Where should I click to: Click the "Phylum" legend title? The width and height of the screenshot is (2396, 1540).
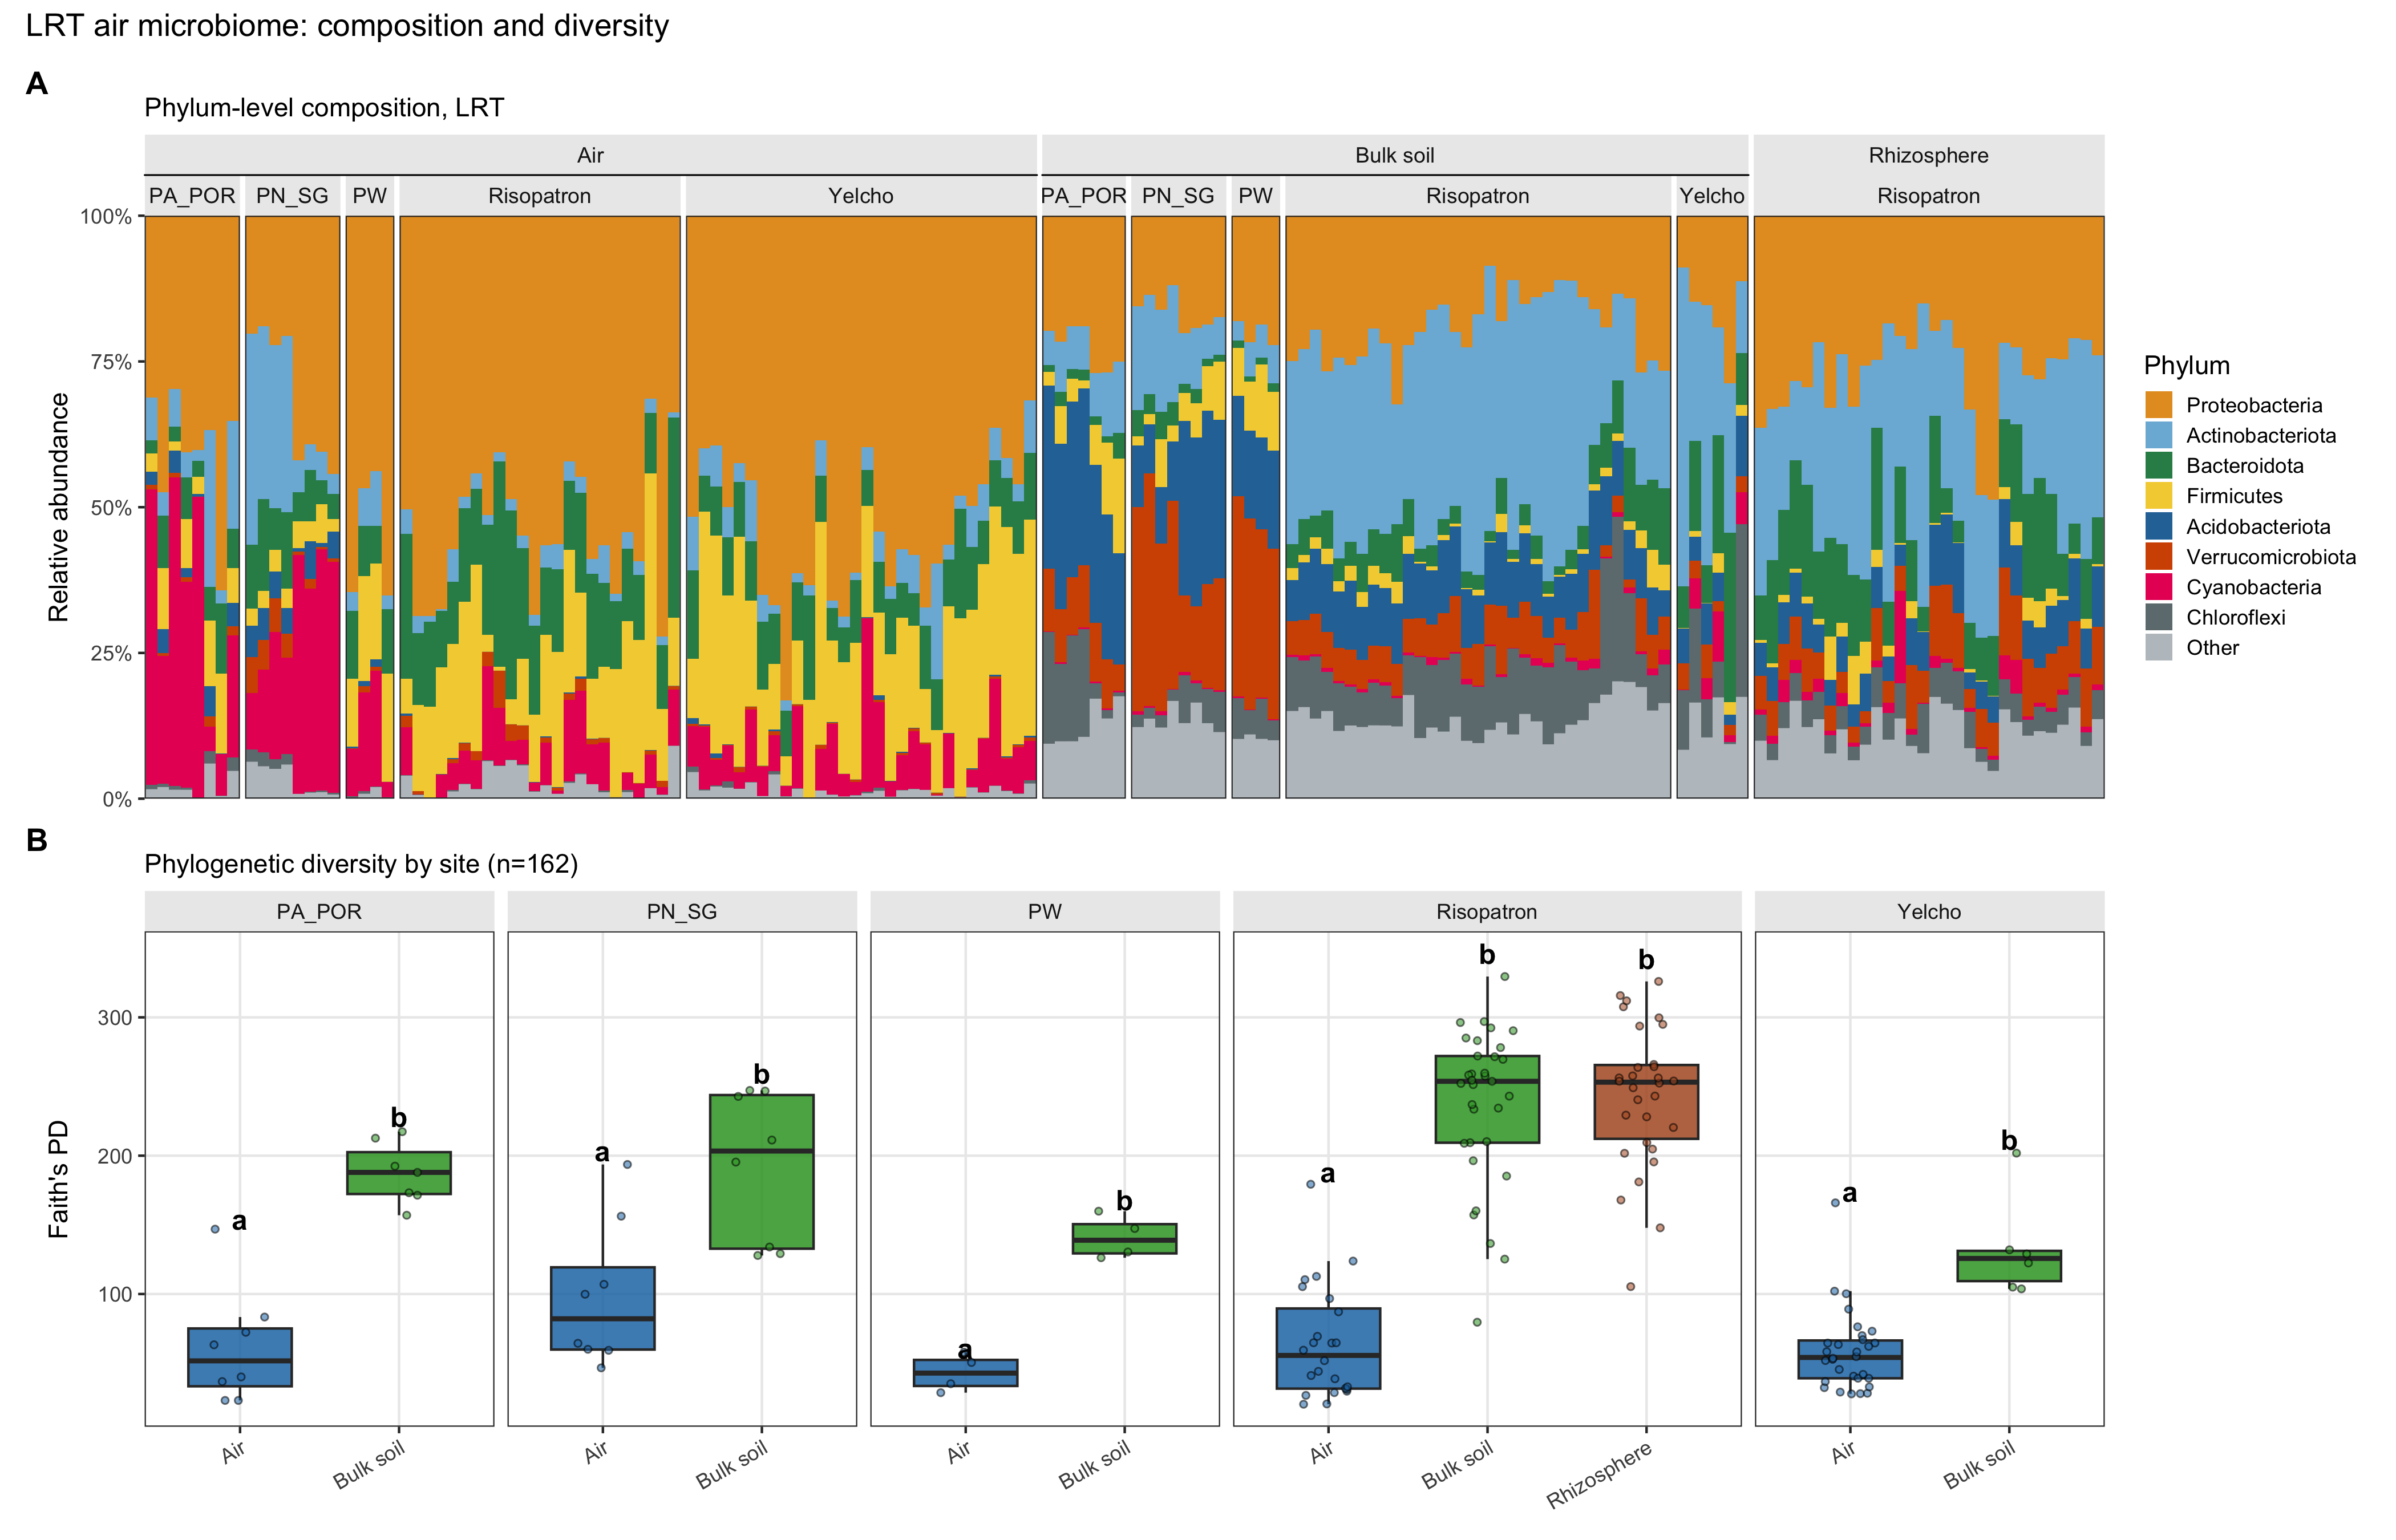coord(2186,366)
